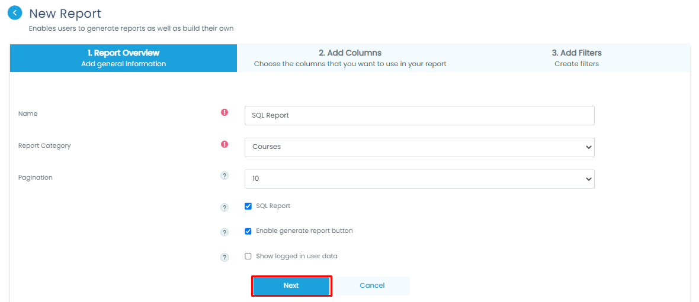Enable Show logged in user data

tap(248, 256)
